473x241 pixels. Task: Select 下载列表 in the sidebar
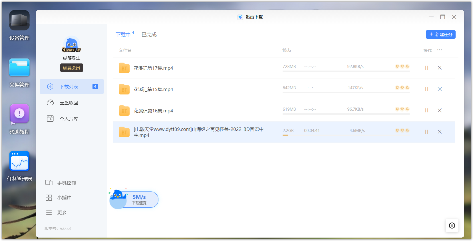tap(72, 86)
